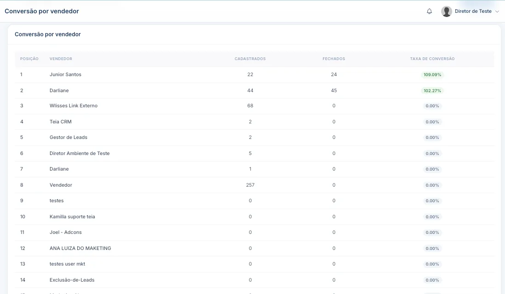Viewport: 505px width, 294px height.
Task: Click the "testes user mkt" vendor name
Action: [x=67, y=264]
